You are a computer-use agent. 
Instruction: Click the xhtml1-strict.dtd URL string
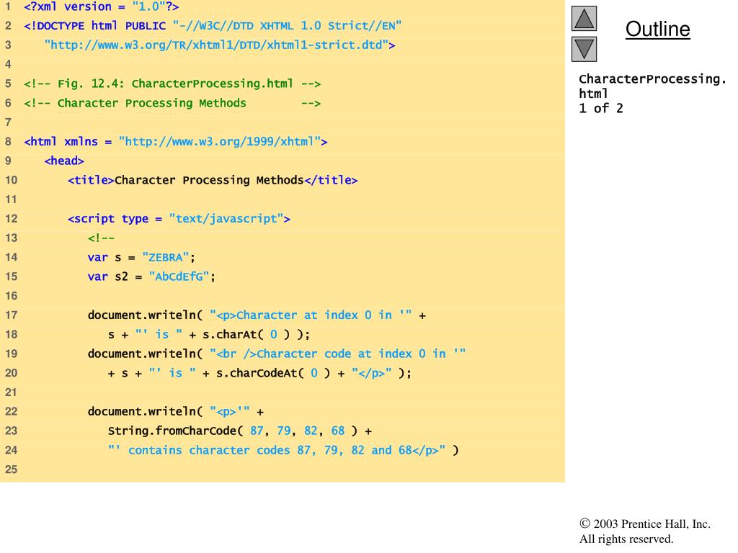point(220,45)
